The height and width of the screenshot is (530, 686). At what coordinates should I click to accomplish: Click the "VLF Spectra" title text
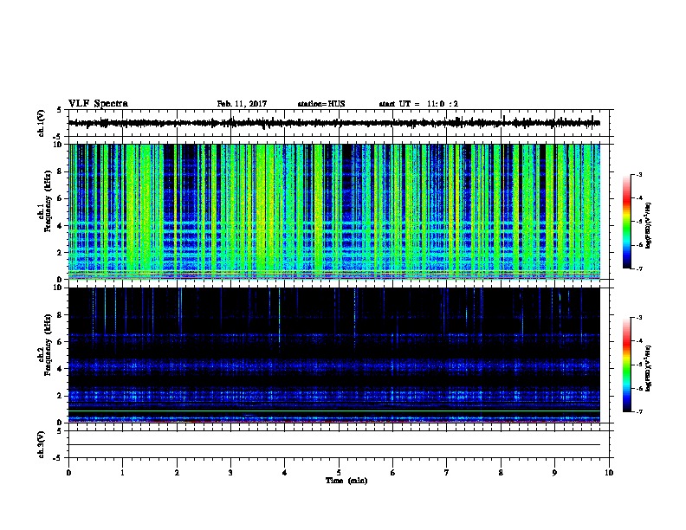click(98, 104)
